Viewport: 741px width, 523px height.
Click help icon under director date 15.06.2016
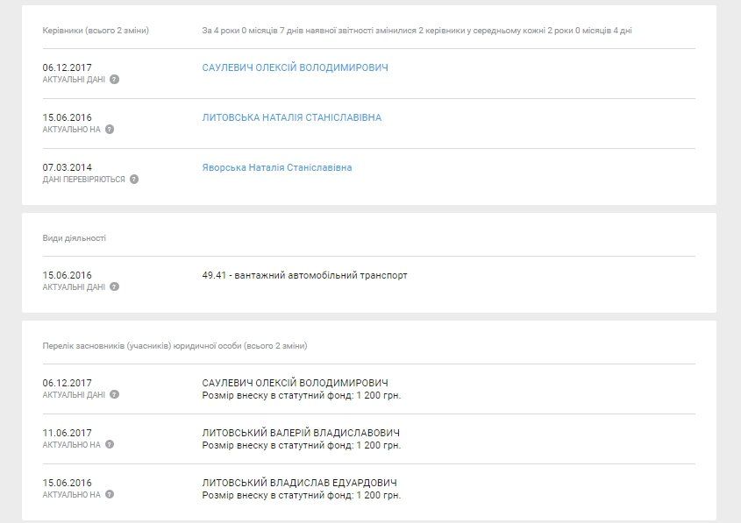pos(110,130)
